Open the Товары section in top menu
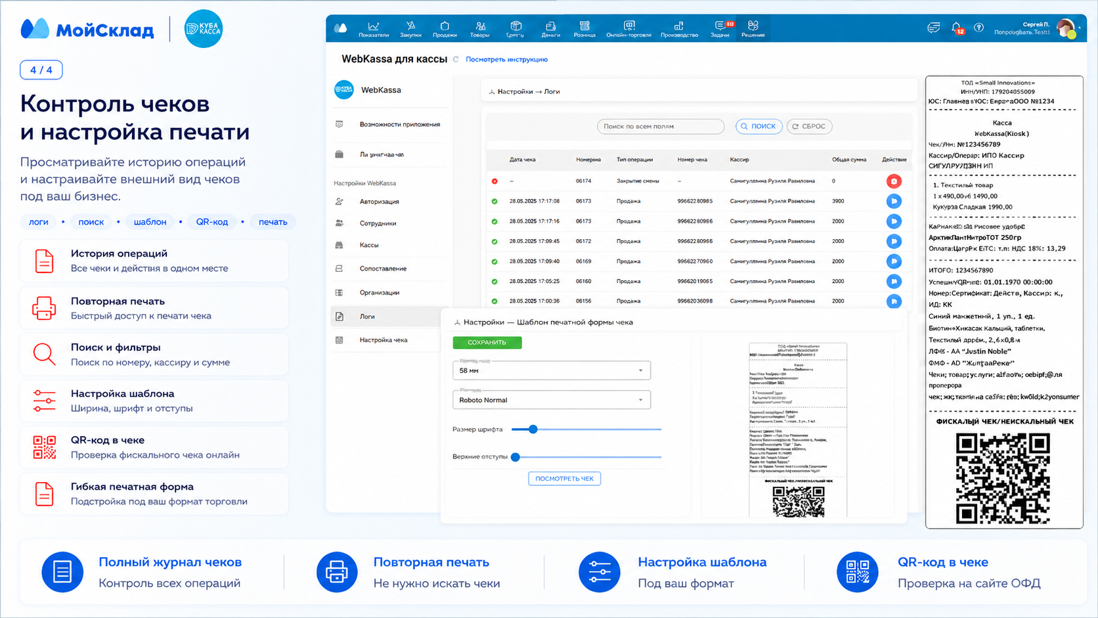1098x618 pixels. (480, 29)
